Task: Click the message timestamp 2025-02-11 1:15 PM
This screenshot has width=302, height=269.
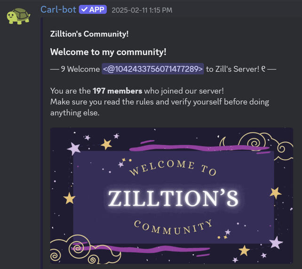Action: pos(142,10)
